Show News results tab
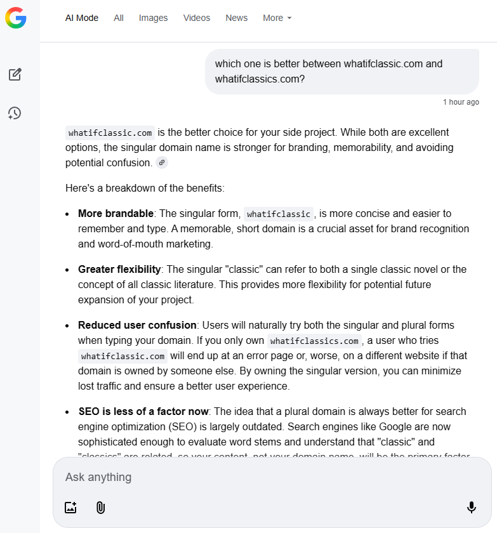 (x=236, y=18)
